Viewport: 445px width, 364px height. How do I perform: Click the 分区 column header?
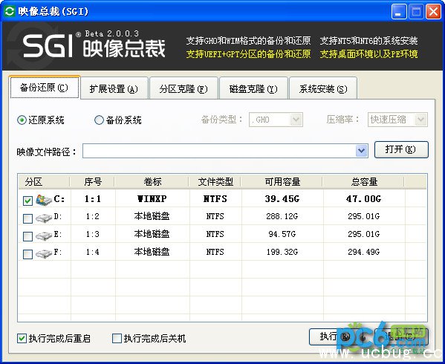click(x=44, y=181)
